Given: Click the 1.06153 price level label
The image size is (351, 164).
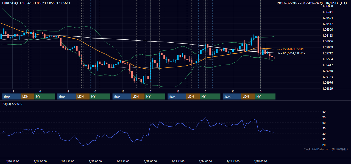Looking at the screenshot, I should click(x=328, y=36).
